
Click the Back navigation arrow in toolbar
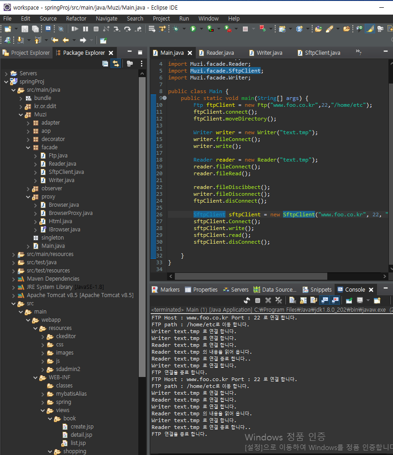pos(66,40)
